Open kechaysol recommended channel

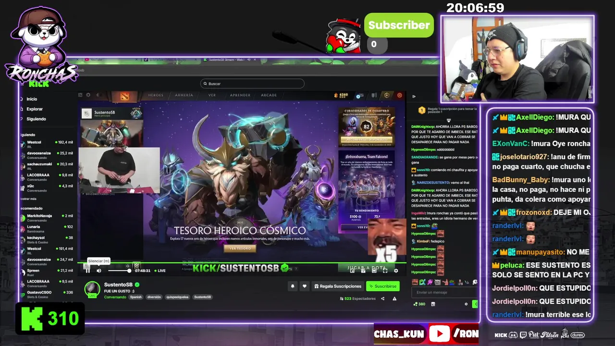pyautogui.click(x=47, y=240)
